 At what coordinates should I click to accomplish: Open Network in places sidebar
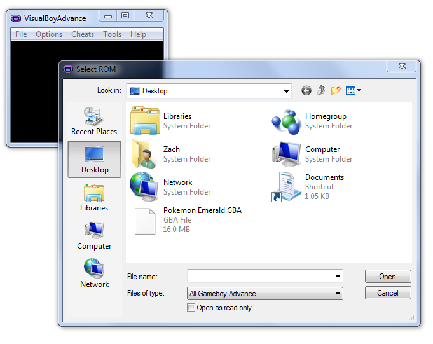coord(94,273)
